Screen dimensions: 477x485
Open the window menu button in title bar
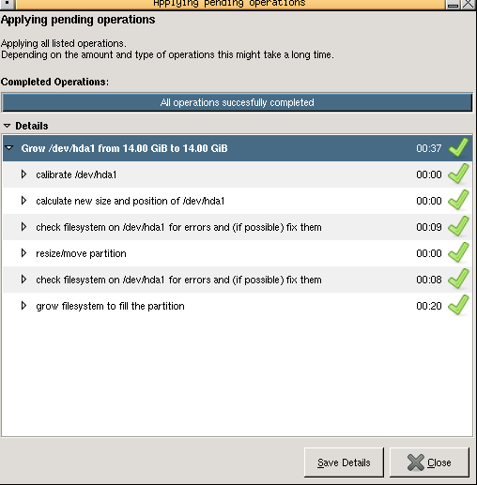click(7, 4)
